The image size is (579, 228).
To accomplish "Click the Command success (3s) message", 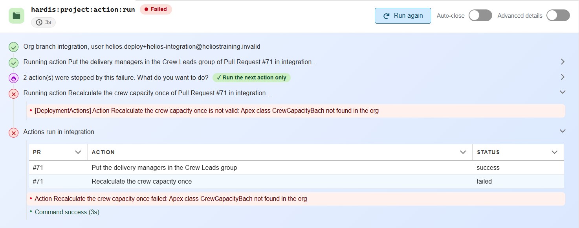I will tap(67, 212).
